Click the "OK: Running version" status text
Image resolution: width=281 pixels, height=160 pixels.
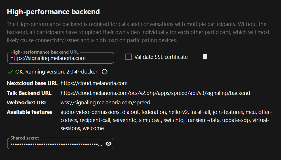tap(56, 72)
